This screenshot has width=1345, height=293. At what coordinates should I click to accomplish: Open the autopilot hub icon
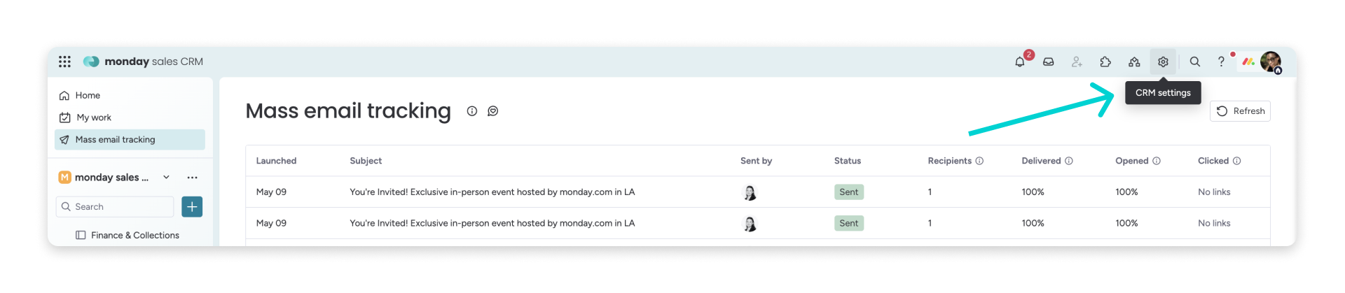click(x=1134, y=62)
